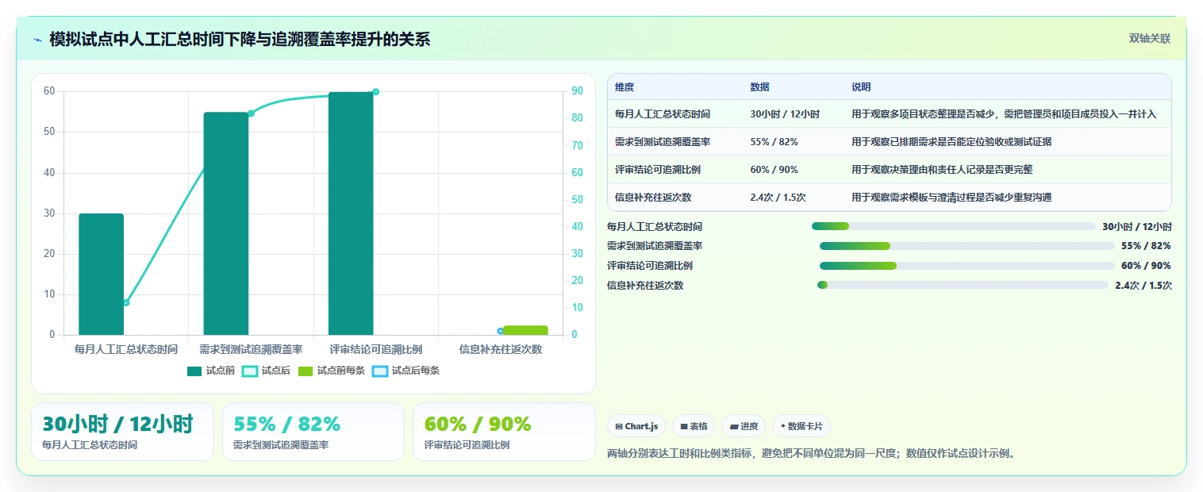
Task: Click the line point at 每月人工汇总状态时间
Action: coord(125,302)
